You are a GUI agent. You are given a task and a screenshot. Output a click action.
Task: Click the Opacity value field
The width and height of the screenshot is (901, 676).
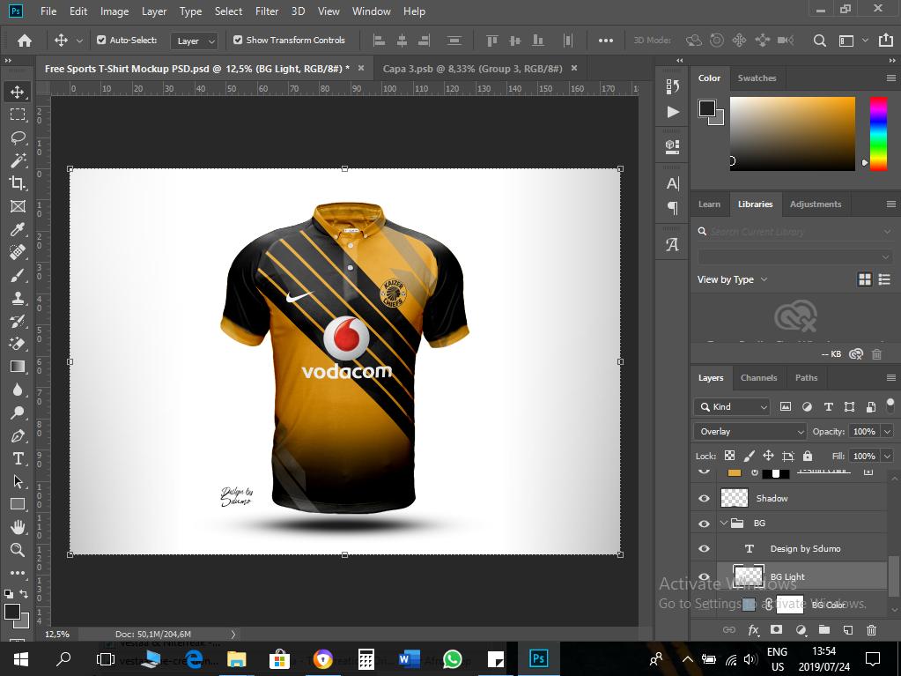coord(864,431)
